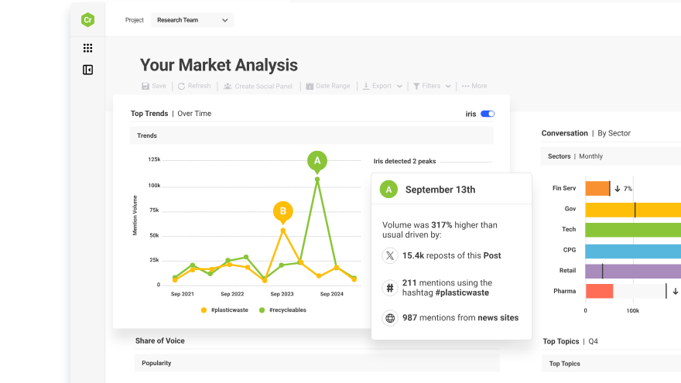
Task: Click the X reposts icon in popup
Action: 390,255
